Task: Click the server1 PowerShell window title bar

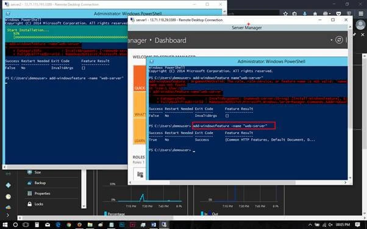Action: pyautogui.click(x=247, y=62)
